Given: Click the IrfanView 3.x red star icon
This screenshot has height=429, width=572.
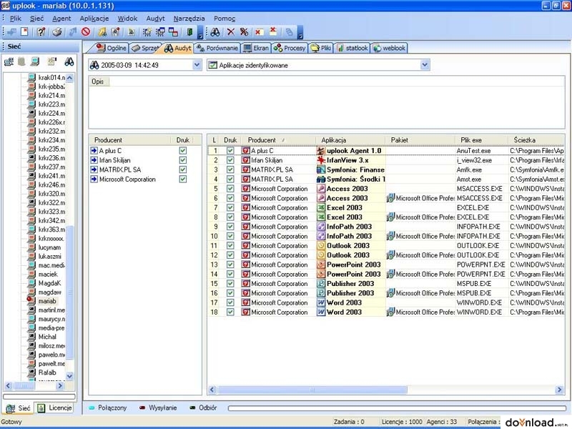Looking at the screenshot, I should click(320, 160).
